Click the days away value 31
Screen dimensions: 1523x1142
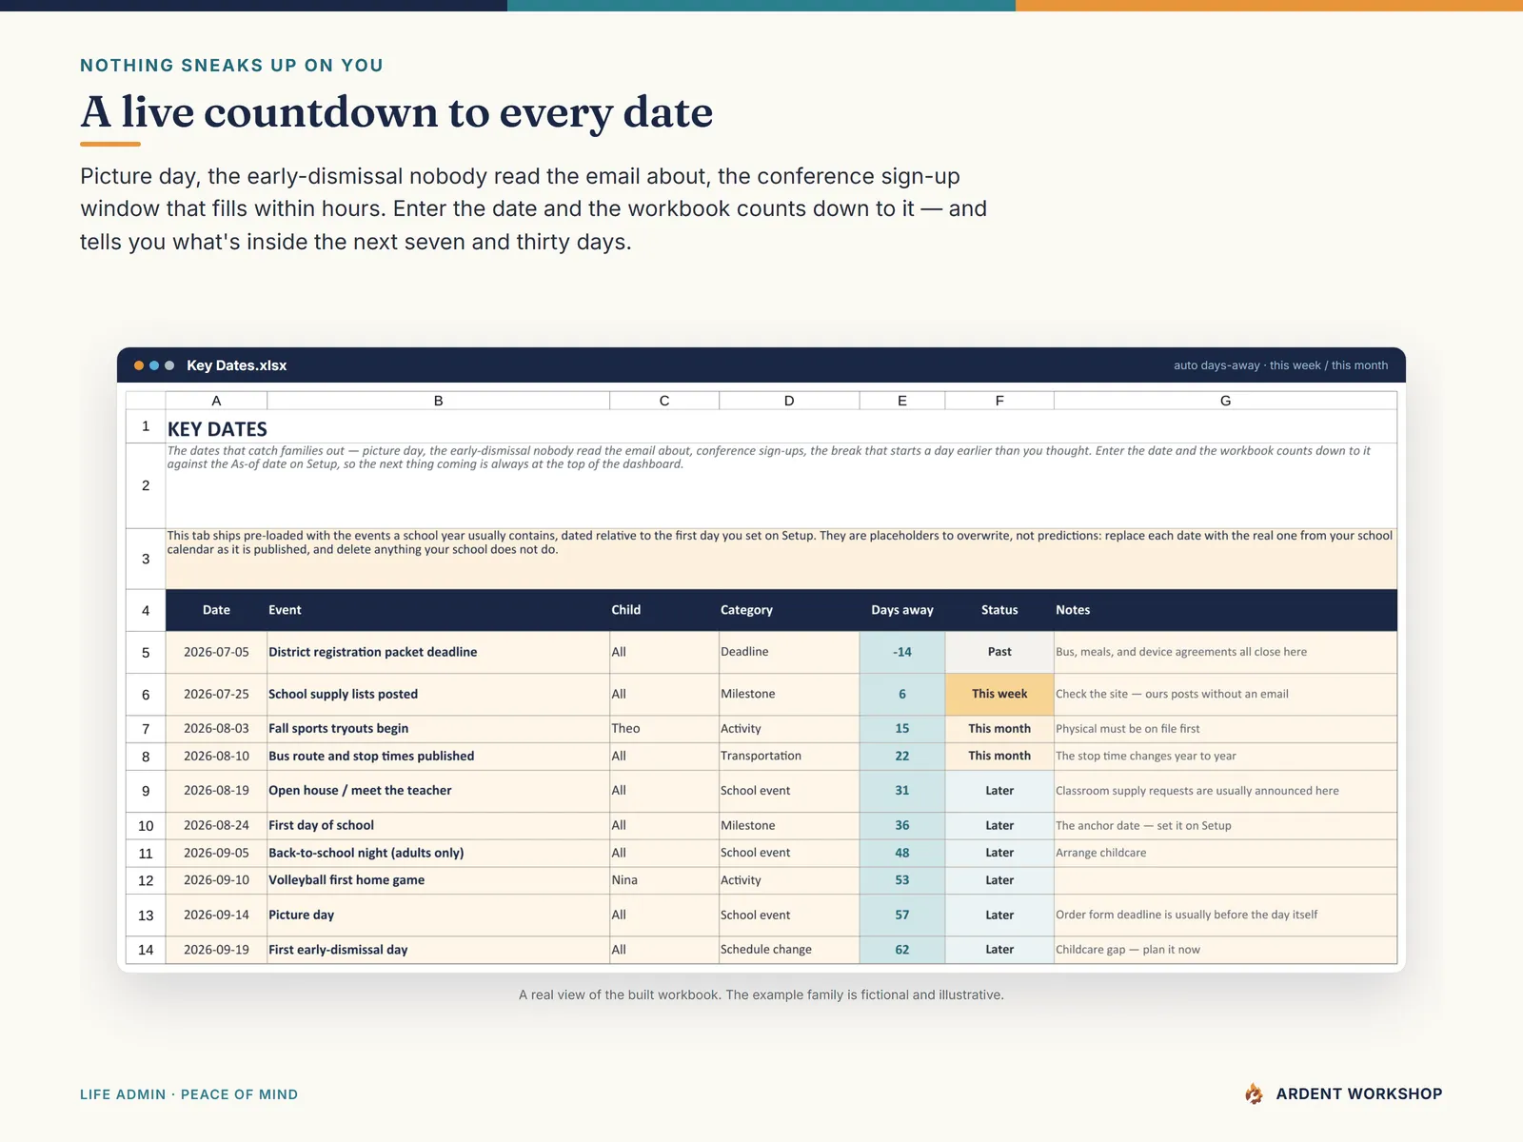(x=902, y=791)
